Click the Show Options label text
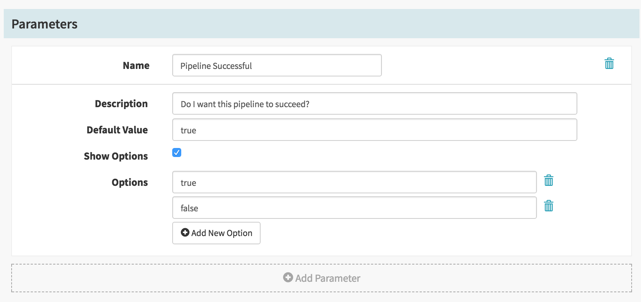The height and width of the screenshot is (302, 641). pyautogui.click(x=116, y=156)
